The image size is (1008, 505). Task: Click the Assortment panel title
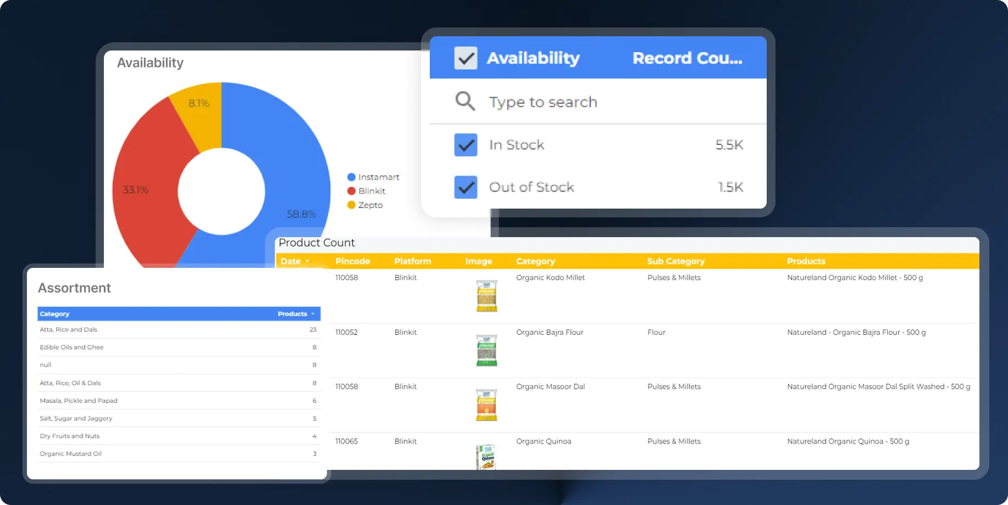click(x=74, y=288)
